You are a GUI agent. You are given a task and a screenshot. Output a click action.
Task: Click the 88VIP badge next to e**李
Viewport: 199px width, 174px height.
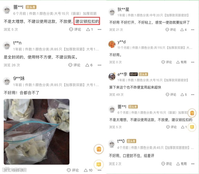click(133, 74)
